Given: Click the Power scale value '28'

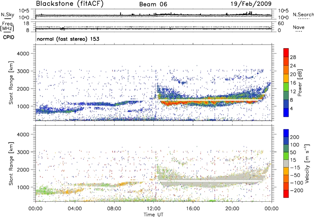Looking at the screenshot, I should [x=293, y=57].
